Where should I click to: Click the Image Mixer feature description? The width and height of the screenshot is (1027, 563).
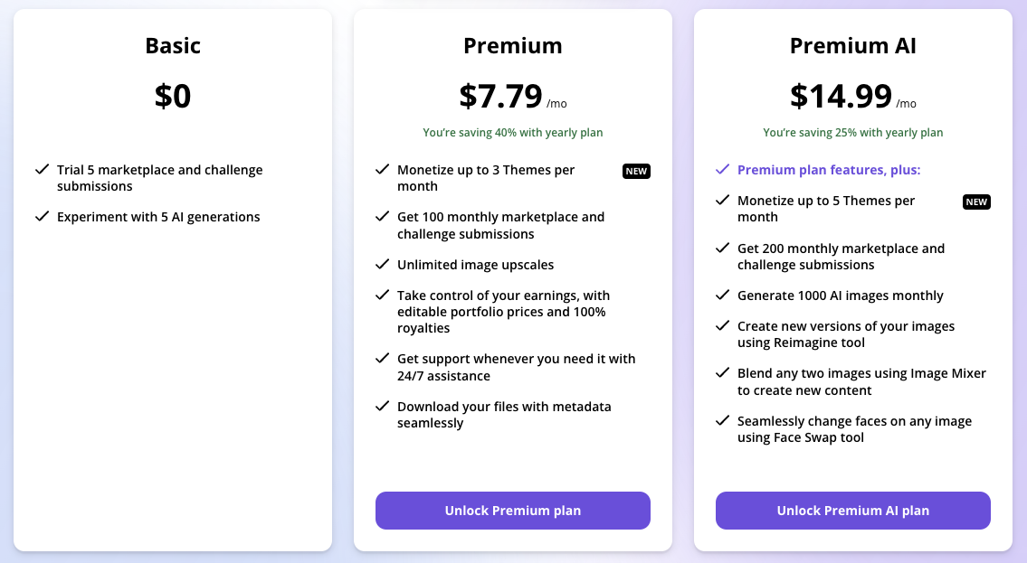pos(861,382)
